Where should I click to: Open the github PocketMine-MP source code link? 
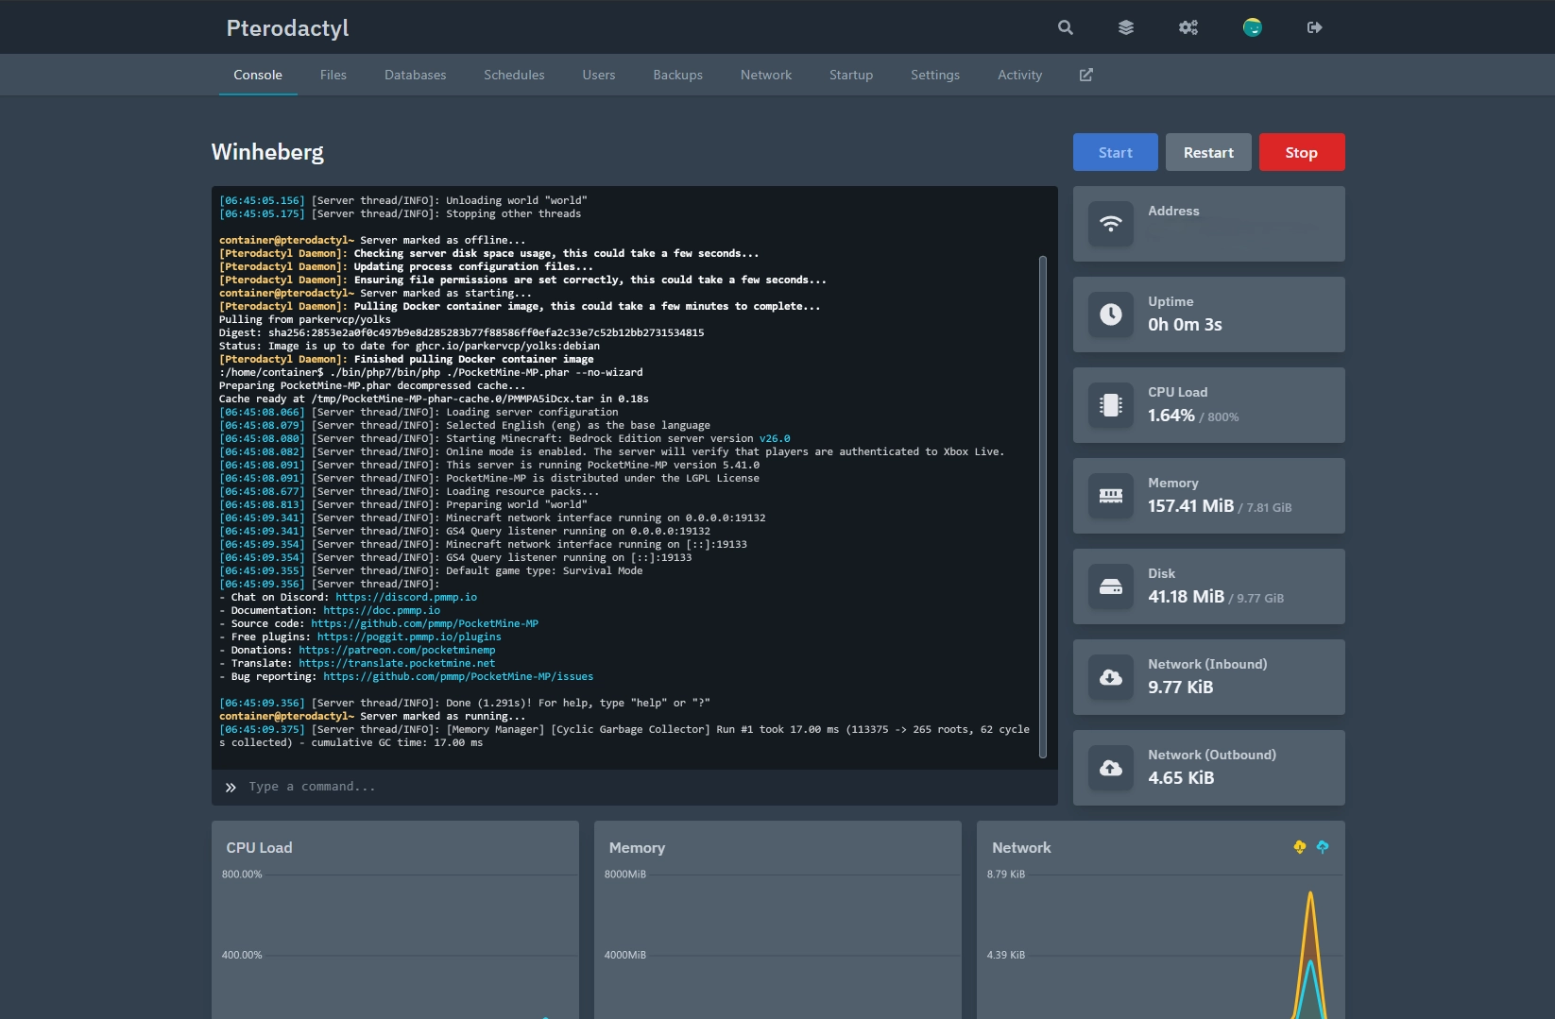coord(424,623)
